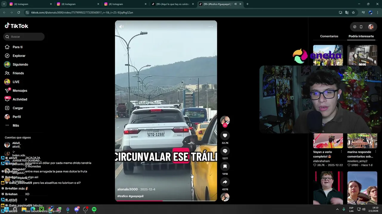Open OBS Studio from the taskbar
Viewport: 382px width, 214px height.
85,209
